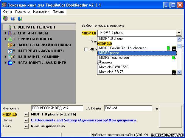Image resolution: width=185 pixels, height=138 pixels.
Task: Click checklist icon beside НАСТРОИТЬ JAVA КНИГУ
Action: pyautogui.click(x=10, y=51)
